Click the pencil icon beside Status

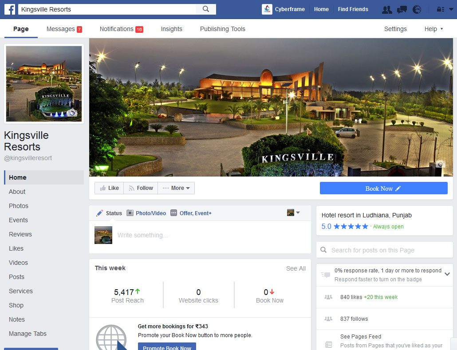click(99, 213)
